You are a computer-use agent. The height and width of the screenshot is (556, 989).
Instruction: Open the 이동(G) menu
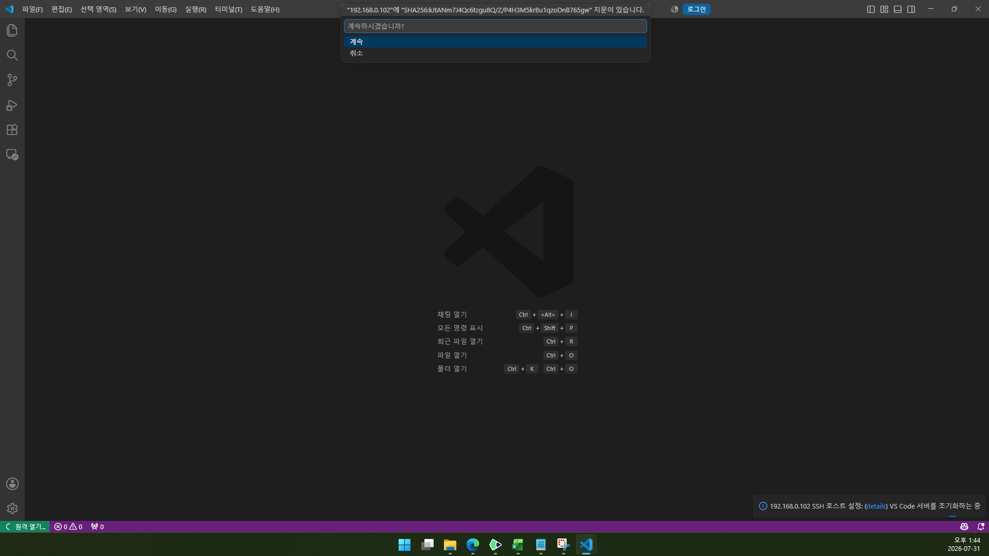pyautogui.click(x=166, y=9)
